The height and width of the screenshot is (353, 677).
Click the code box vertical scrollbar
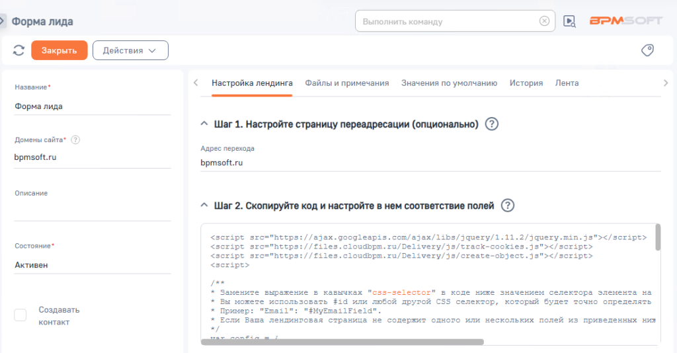point(658,237)
